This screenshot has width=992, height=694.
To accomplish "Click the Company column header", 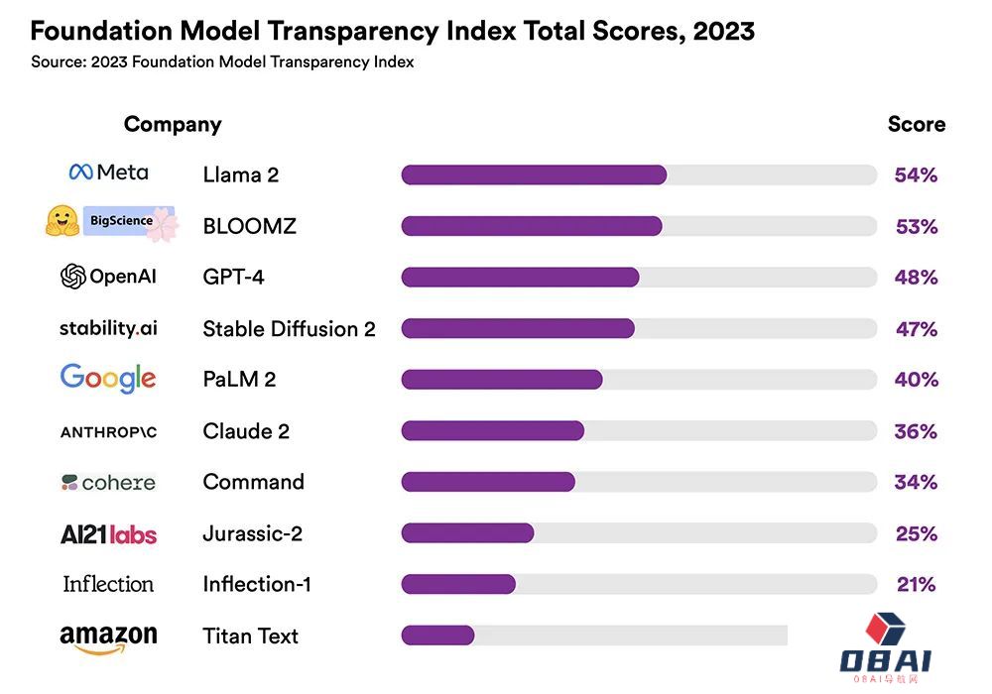I will [173, 125].
